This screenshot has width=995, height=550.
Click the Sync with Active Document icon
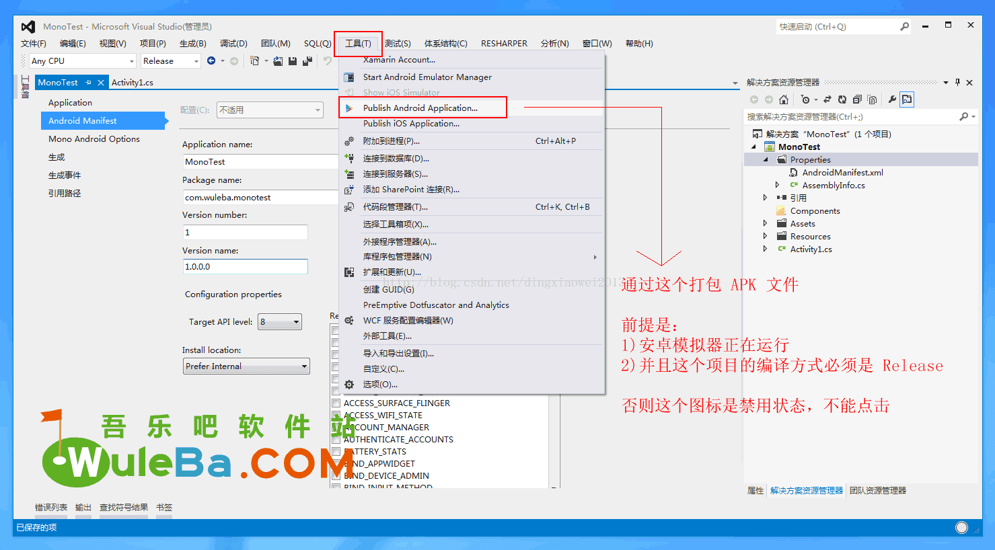click(827, 100)
